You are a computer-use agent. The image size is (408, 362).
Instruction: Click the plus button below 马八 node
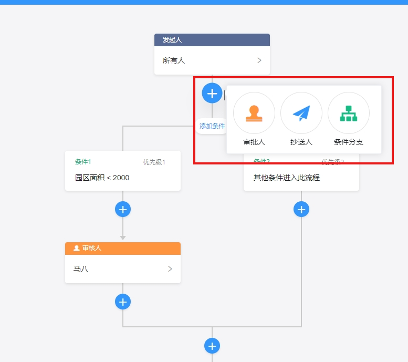[123, 302]
